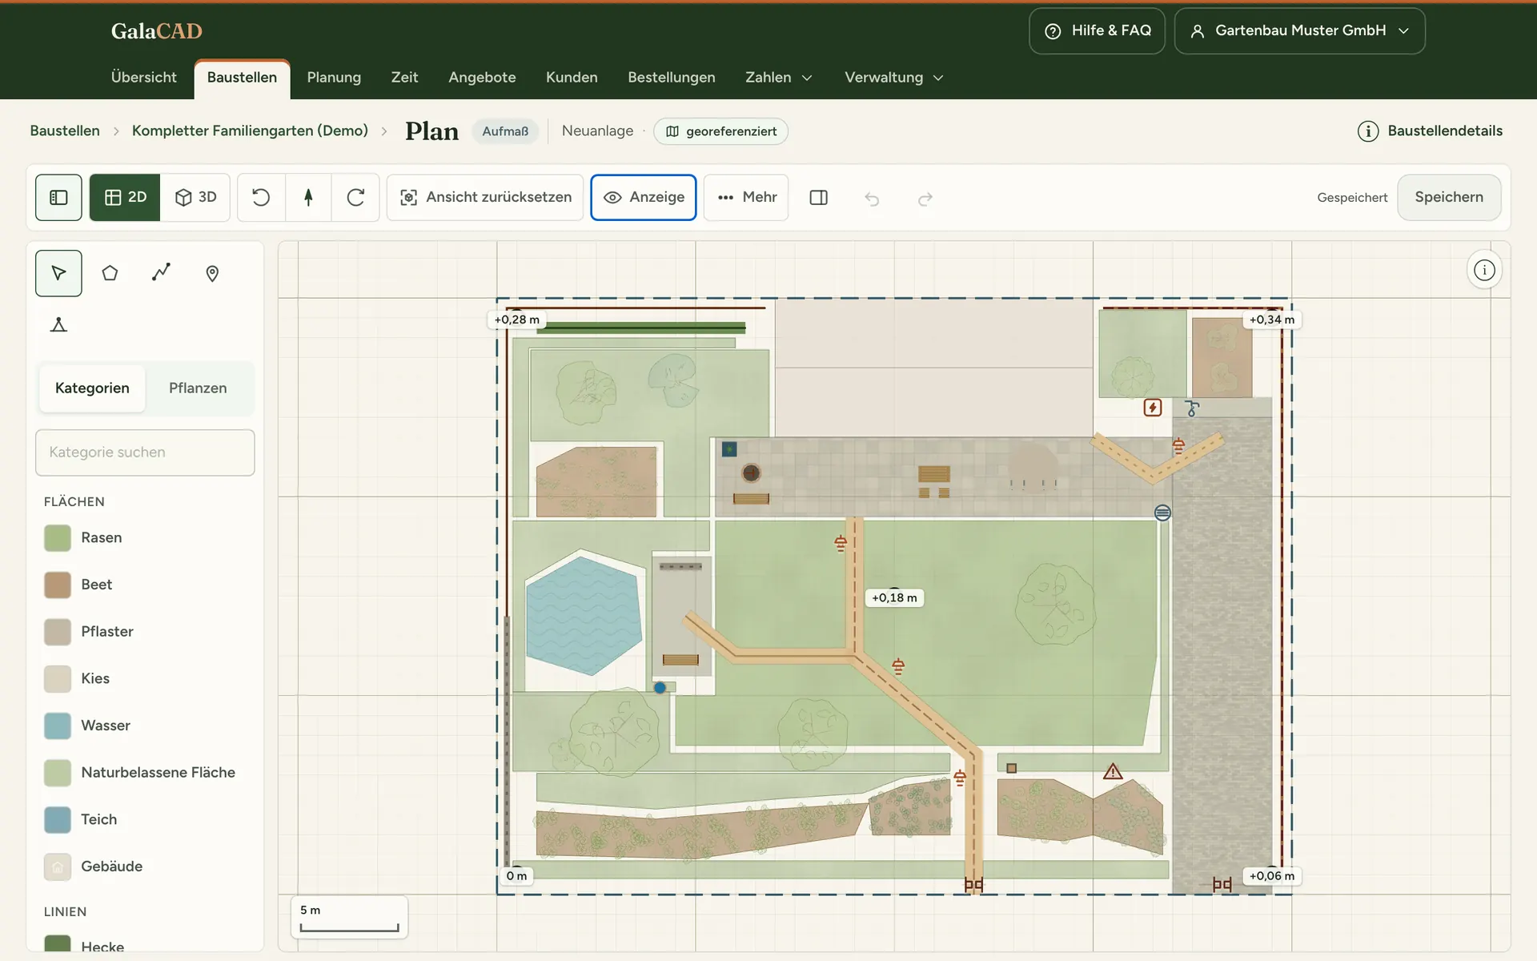Select the Wasser color swatch
Screen dimensions: 1537x961
(x=58, y=726)
